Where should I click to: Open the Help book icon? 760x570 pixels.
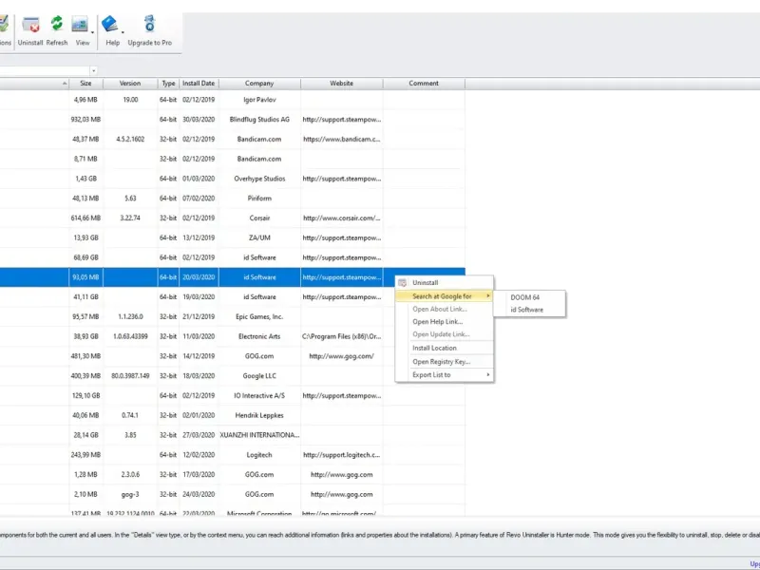pos(109,24)
